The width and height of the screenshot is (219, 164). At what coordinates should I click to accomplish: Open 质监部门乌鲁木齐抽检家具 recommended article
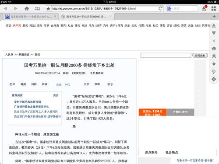tap(37, 116)
